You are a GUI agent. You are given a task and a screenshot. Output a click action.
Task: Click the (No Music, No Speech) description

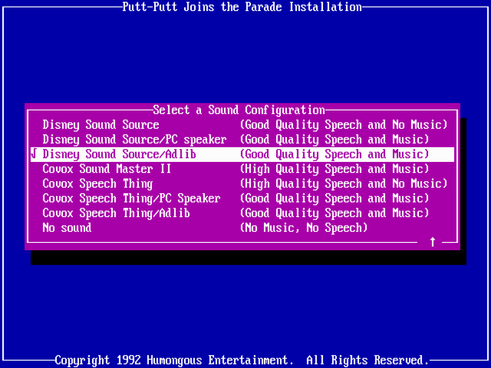304,228
